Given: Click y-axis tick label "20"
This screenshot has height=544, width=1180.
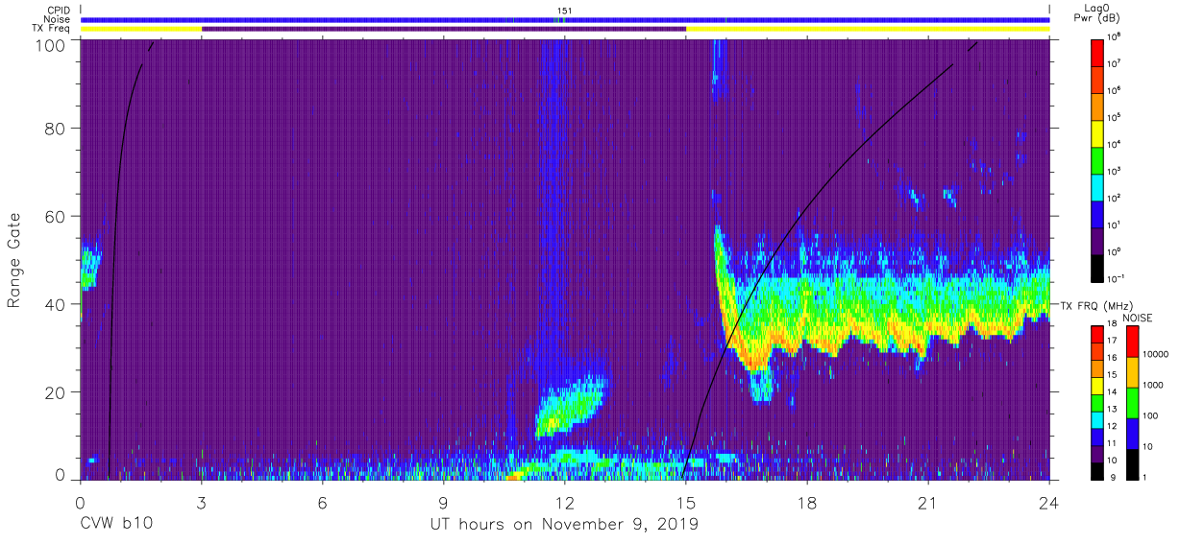Looking at the screenshot, I should (x=57, y=391).
